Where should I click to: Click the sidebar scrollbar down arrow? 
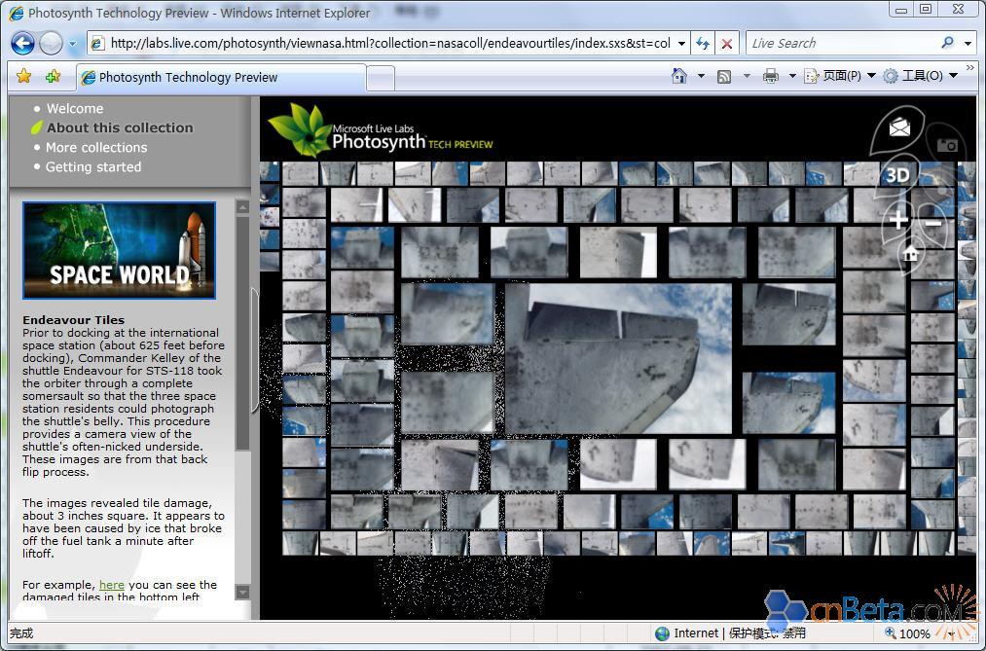pos(242,592)
